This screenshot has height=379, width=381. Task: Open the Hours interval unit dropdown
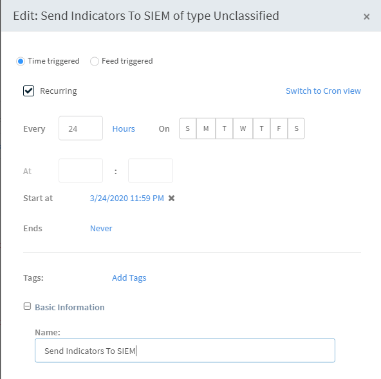[x=124, y=128]
